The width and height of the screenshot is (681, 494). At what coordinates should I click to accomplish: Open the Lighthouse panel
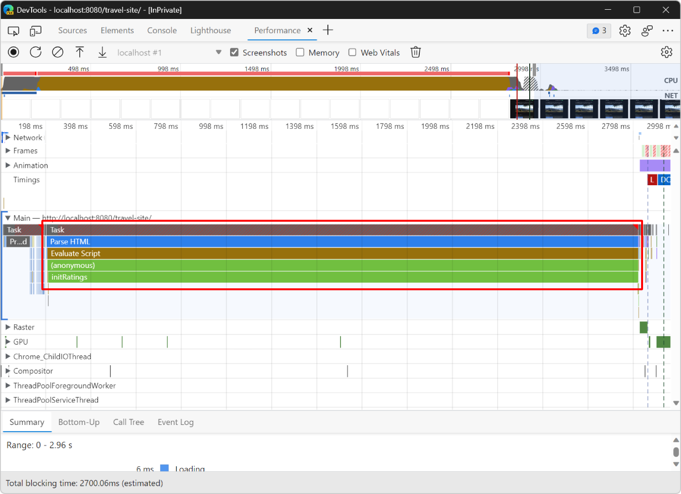(210, 30)
